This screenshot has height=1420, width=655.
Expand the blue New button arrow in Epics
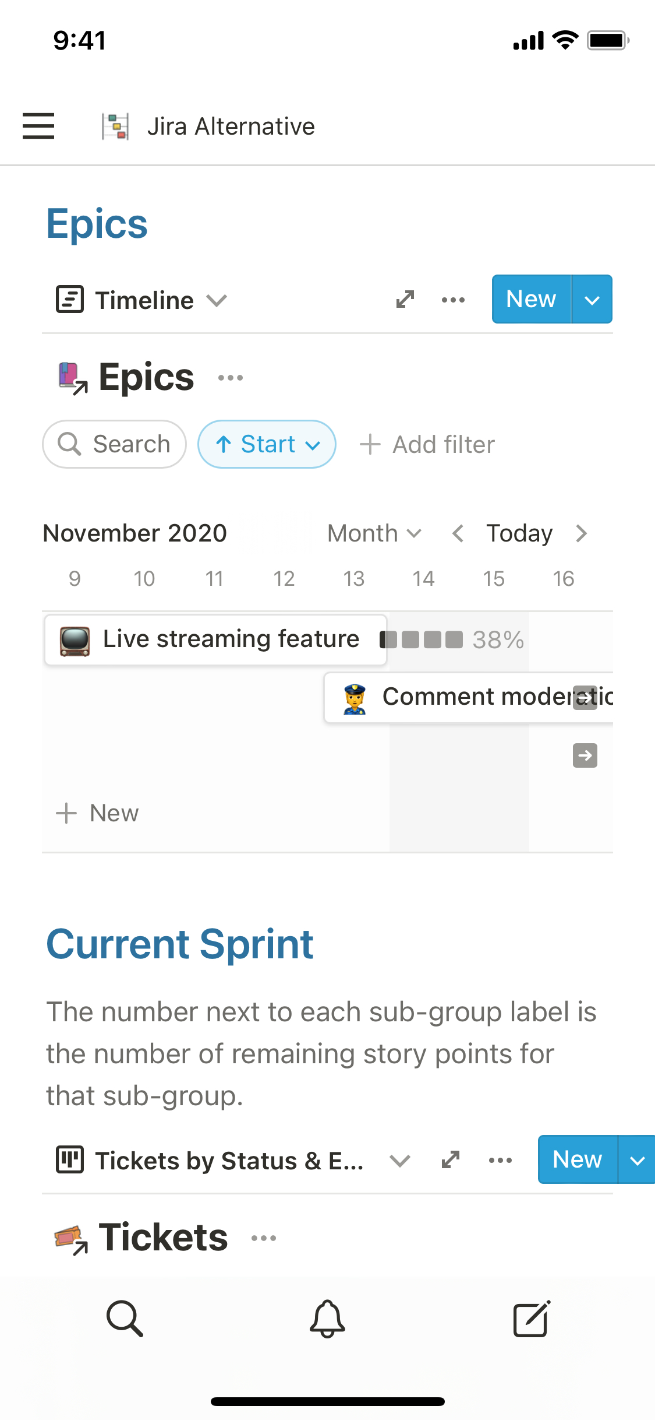(592, 300)
